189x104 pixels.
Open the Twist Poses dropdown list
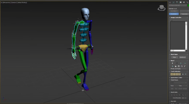(180, 83)
